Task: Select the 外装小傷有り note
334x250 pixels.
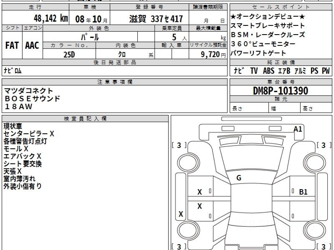Action: pos(23,186)
